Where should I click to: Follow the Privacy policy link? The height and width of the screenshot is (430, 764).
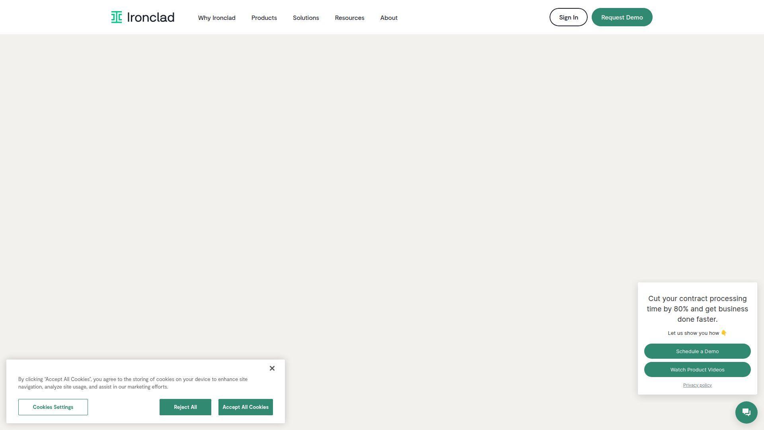697,385
